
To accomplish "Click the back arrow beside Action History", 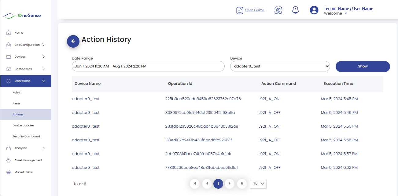I will click(73, 41).
